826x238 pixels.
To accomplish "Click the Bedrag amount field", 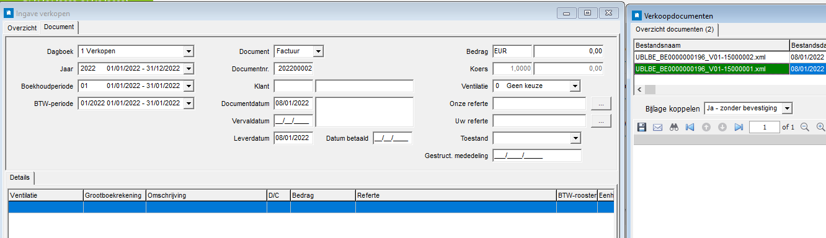I will point(569,51).
